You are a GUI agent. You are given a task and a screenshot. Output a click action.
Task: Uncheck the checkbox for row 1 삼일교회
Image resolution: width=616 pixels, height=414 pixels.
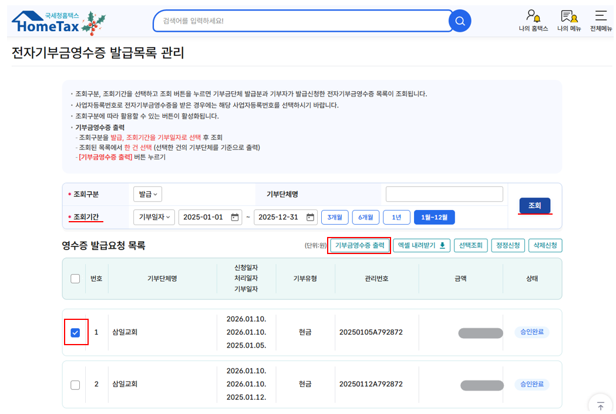click(75, 332)
